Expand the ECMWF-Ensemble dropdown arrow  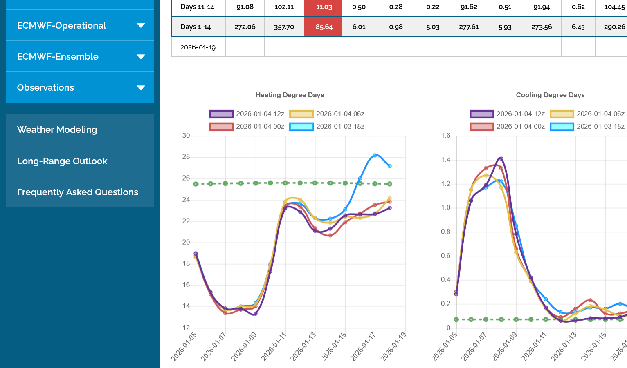[x=141, y=57]
